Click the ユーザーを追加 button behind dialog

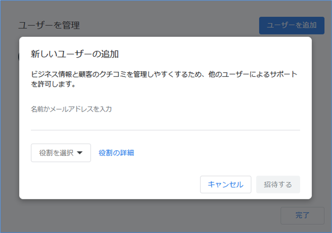[x=292, y=25]
